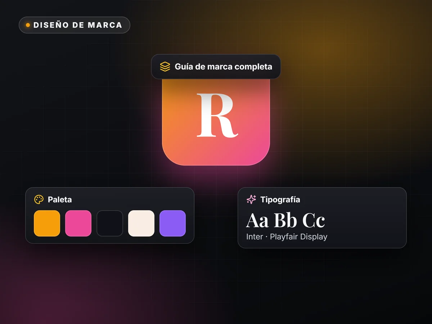Select the cream color swatch
Screen dimensions: 432x324
click(141, 223)
